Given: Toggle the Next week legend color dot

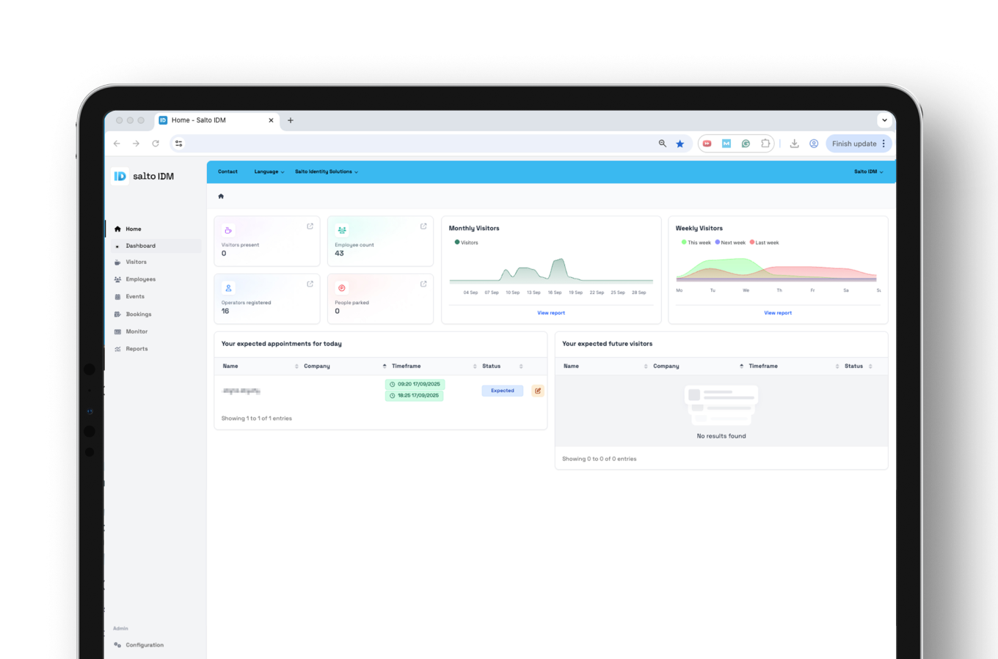Looking at the screenshot, I should click(718, 242).
